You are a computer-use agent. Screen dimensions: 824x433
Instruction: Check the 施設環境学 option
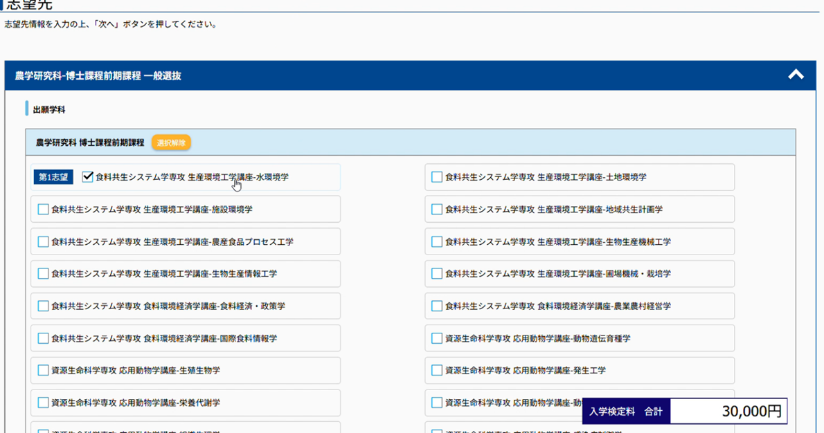pyautogui.click(x=44, y=210)
